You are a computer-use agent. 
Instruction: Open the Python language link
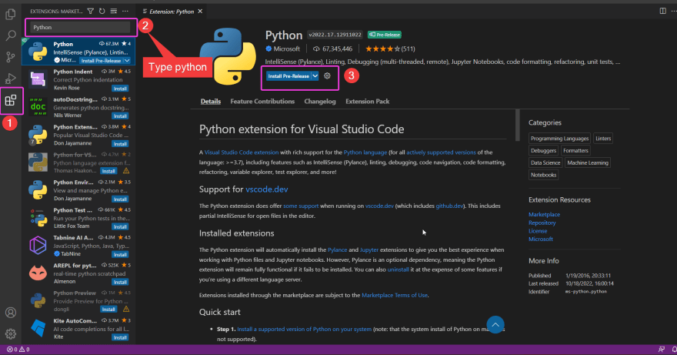click(365, 152)
